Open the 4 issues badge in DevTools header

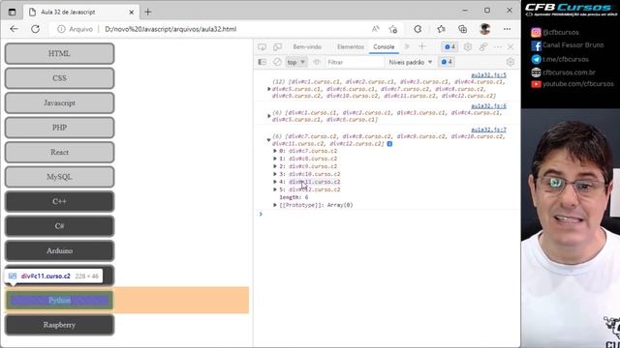point(449,47)
